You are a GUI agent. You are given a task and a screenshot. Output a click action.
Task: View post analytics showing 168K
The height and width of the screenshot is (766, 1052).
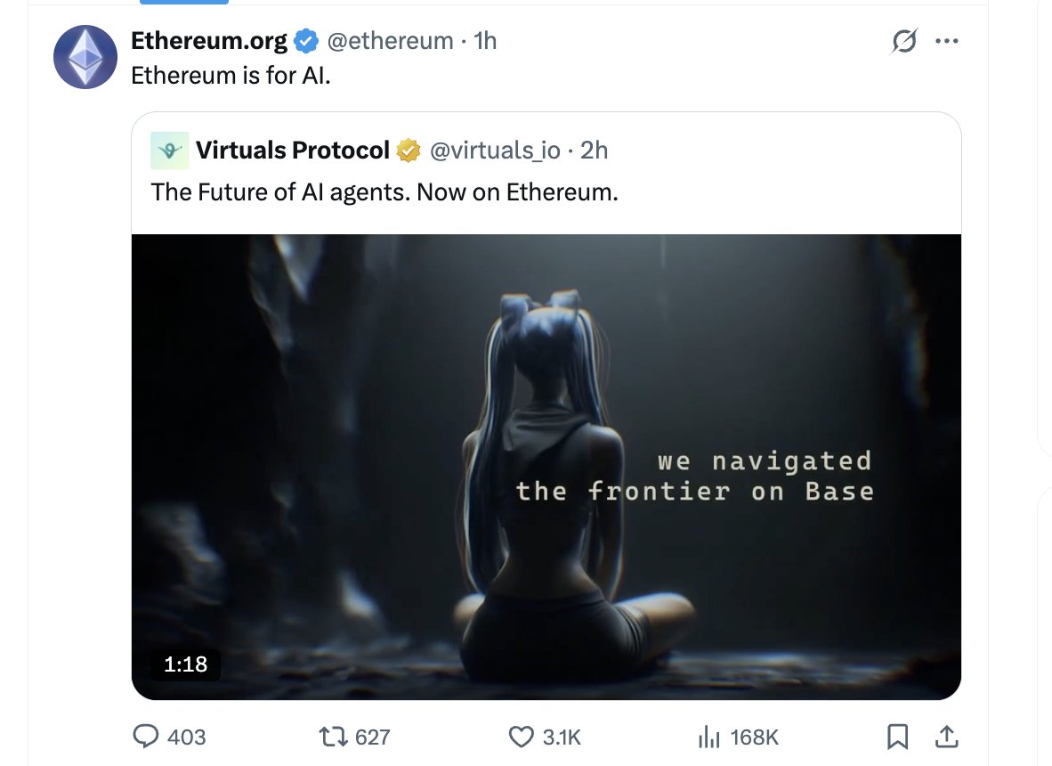click(x=738, y=737)
